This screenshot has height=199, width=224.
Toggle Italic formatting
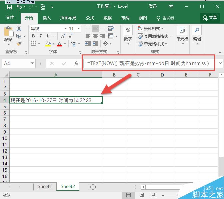click(41, 36)
